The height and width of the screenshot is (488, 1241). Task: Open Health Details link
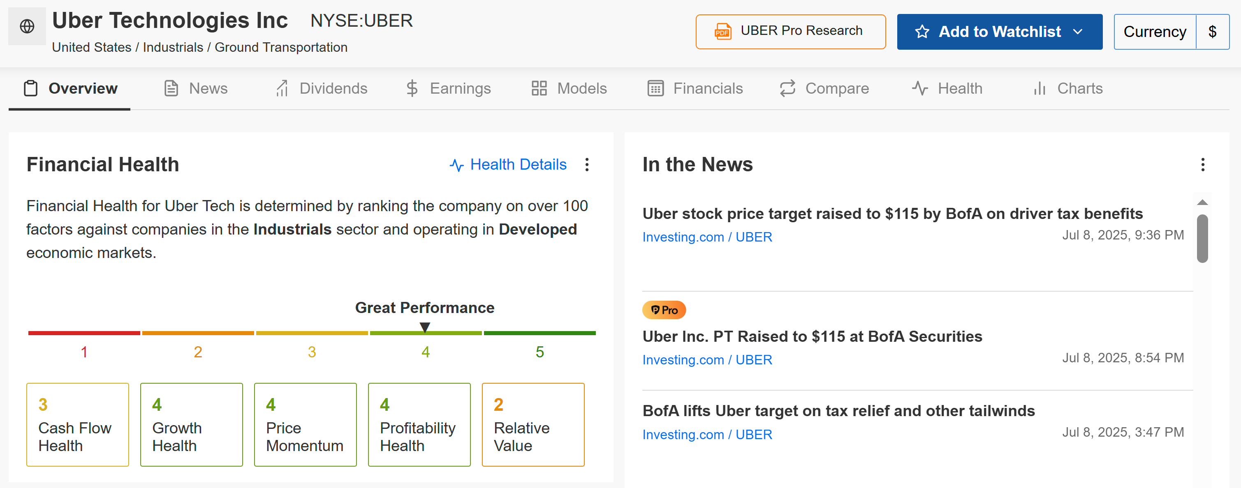(508, 165)
